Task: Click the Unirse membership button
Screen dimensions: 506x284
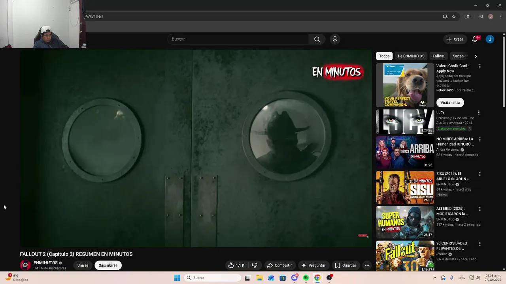Action: pos(83,265)
